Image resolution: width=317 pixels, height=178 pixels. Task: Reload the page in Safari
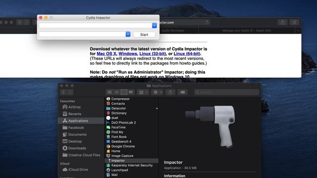tap(207, 22)
